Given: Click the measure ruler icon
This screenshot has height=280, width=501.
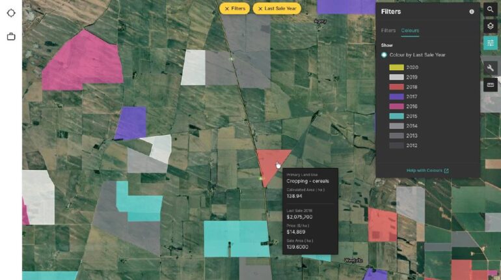Looking at the screenshot, I should click(490, 85).
